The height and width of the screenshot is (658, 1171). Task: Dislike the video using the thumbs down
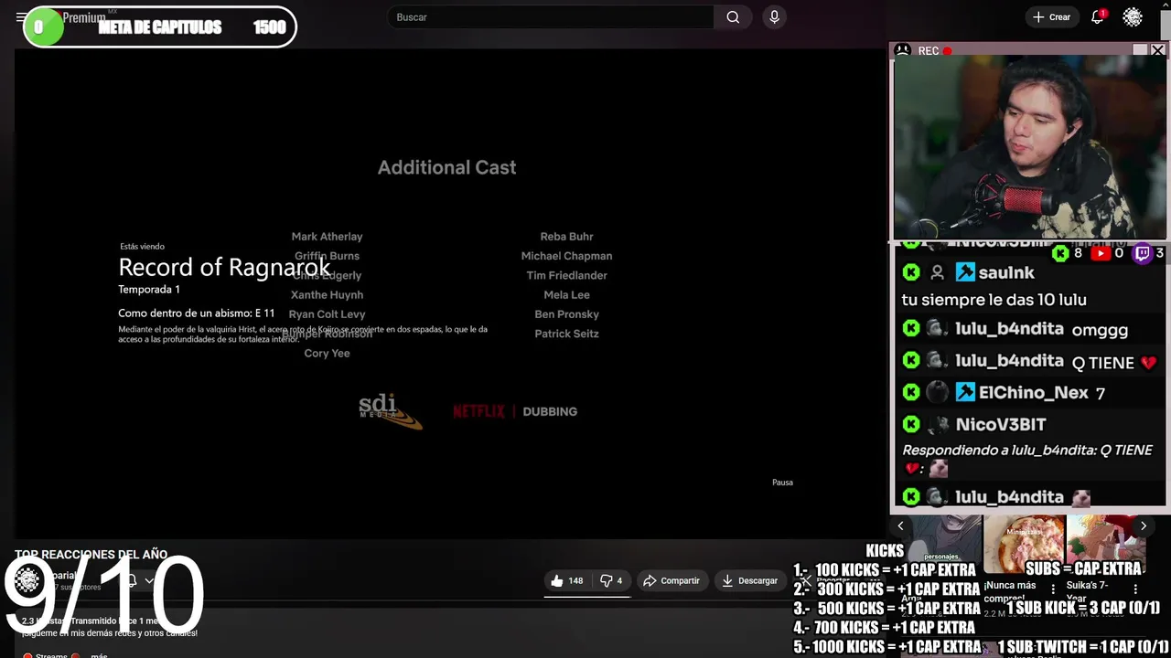click(611, 580)
